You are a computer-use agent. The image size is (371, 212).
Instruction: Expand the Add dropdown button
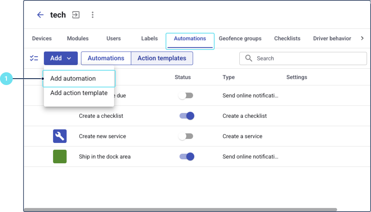(61, 58)
